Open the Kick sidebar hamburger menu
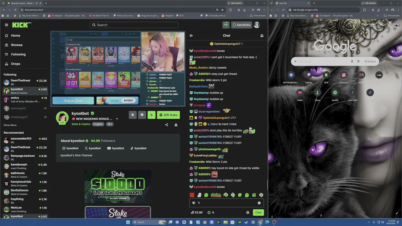Screen dimensions: 402x226 6,25
